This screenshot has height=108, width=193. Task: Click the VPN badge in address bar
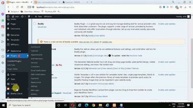point(29,7)
